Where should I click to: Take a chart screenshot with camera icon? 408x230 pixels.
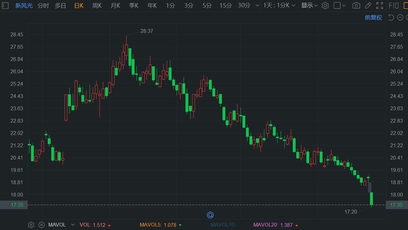[x=356, y=5]
